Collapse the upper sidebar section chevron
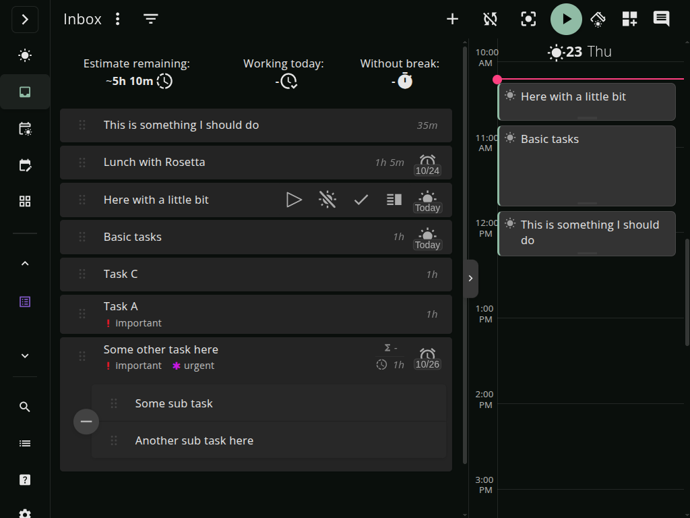Viewport: 690px width, 518px height. (25, 263)
